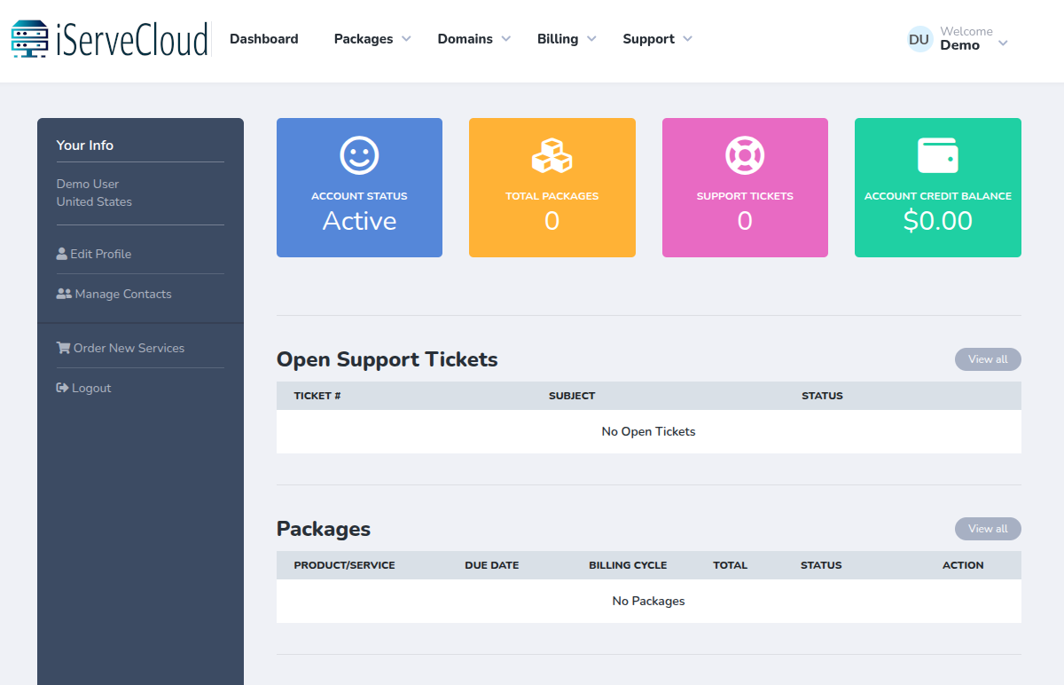
Task: Click the shopping cart icon beside Order New Services
Action: tap(62, 347)
